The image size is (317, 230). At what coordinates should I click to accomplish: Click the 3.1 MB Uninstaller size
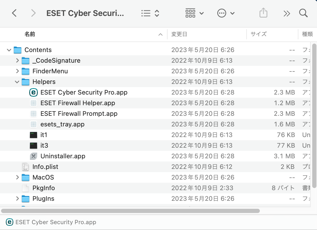click(x=284, y=156)
